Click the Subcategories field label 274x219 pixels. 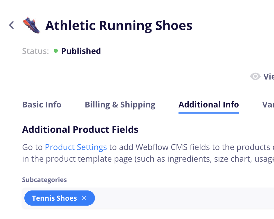click(x=44, y=180)
